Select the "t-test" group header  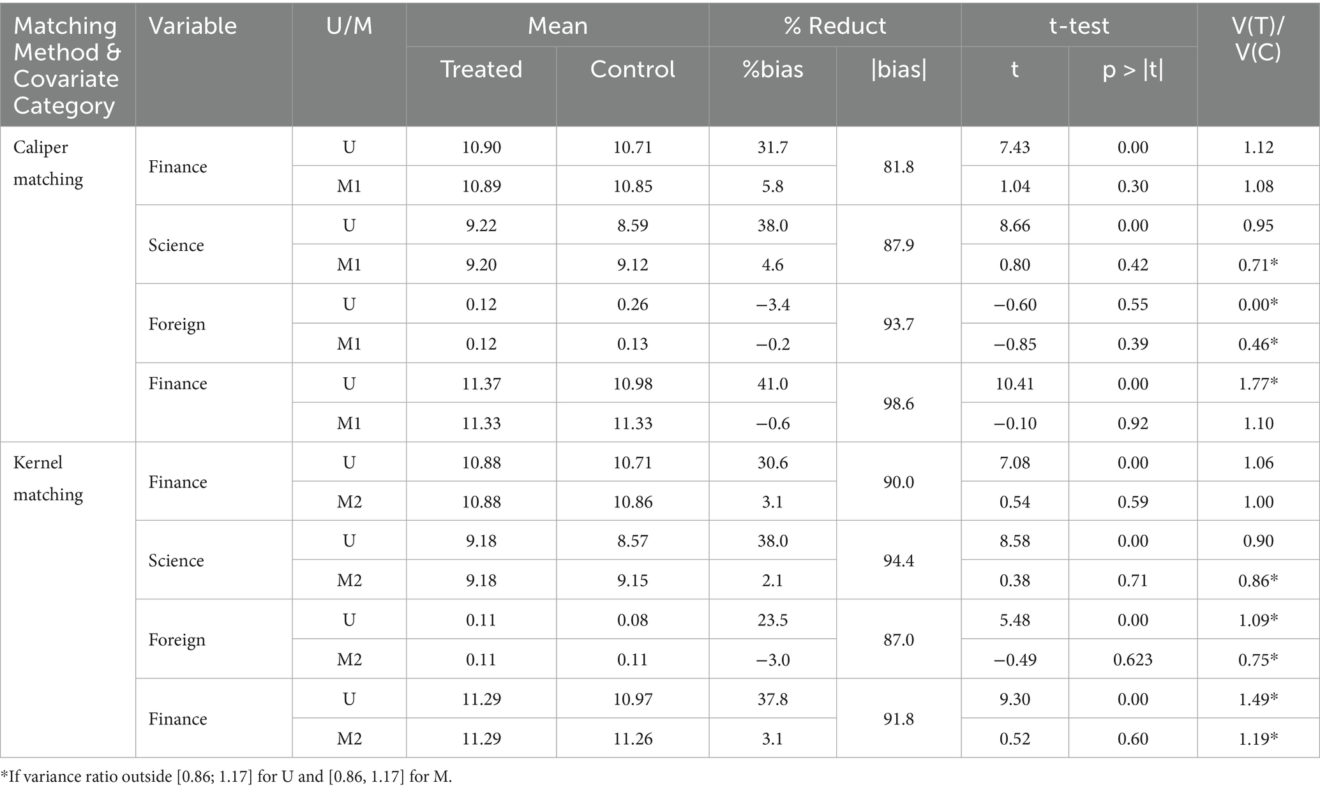[1079, 26]
